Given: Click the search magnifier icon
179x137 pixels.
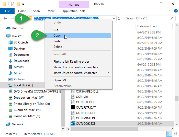Looking at the screenshot, I should tap(172, 18).
